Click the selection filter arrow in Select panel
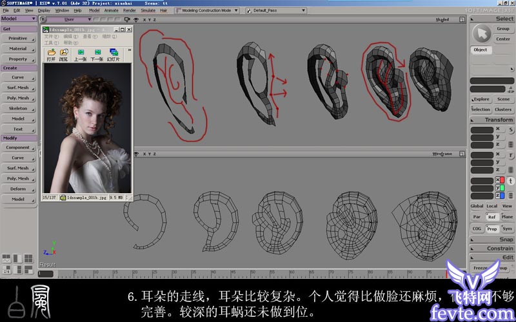This screenshot has width=516, height=322. [x=511, y=70]
